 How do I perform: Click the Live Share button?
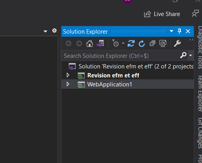pos(162,14)
